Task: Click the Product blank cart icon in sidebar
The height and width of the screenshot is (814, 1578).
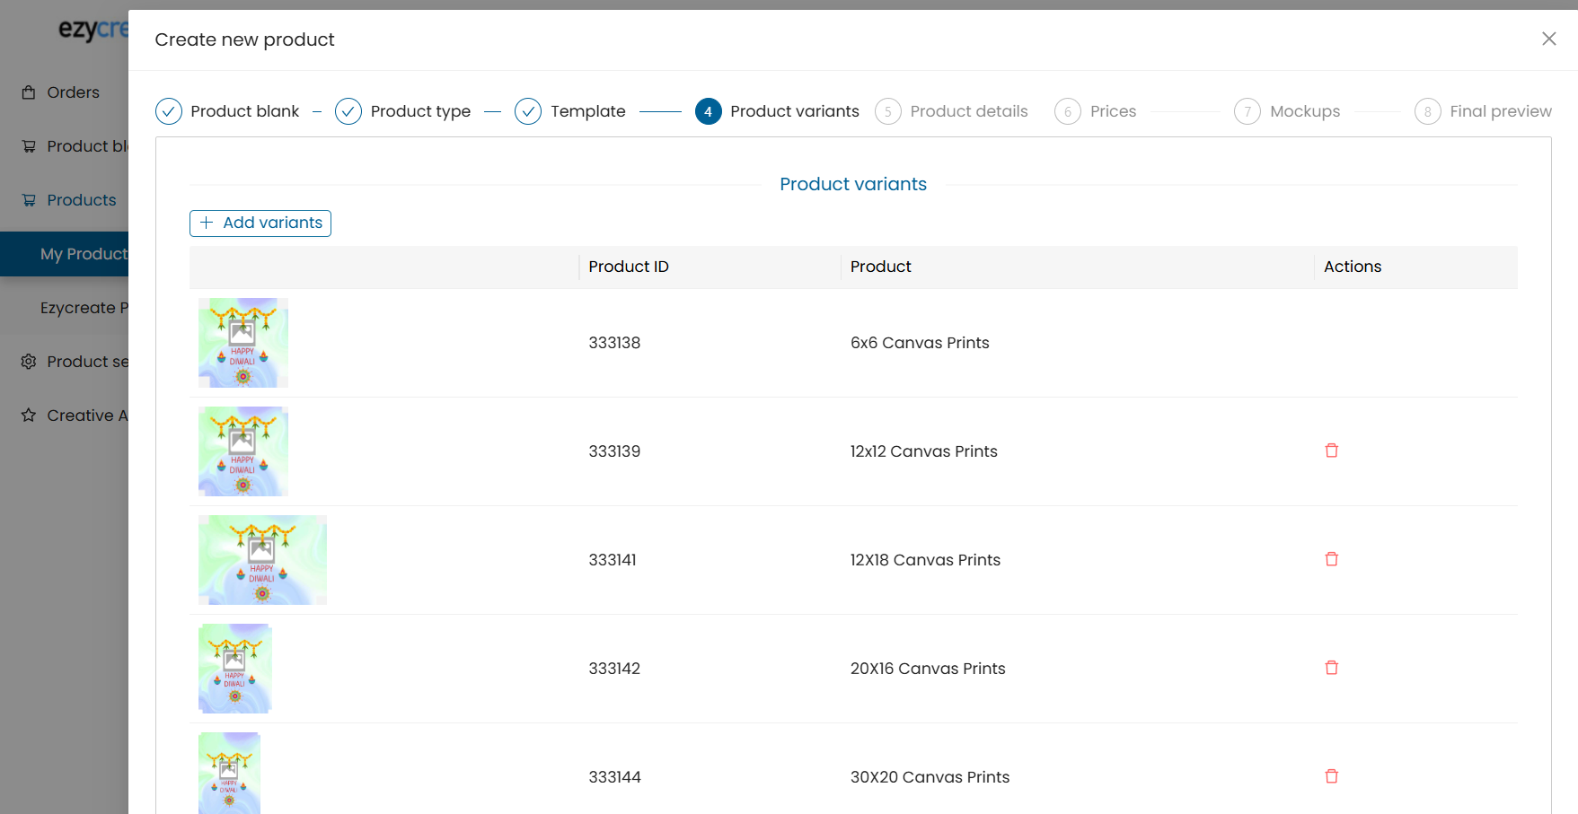Action: coord(29,146)
